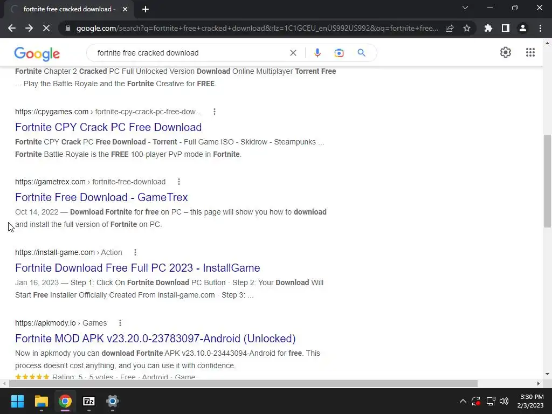Open Fortnite Download Free Full PC 2023 link
The image size is (552, 414).
click(137, 268)
